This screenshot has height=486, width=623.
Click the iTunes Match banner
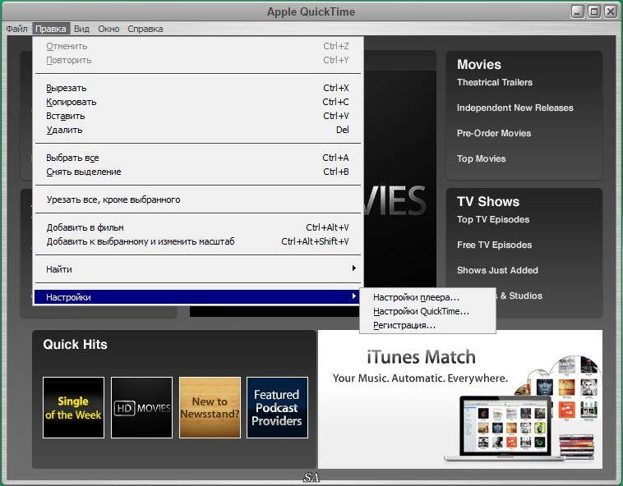(460, 399)
